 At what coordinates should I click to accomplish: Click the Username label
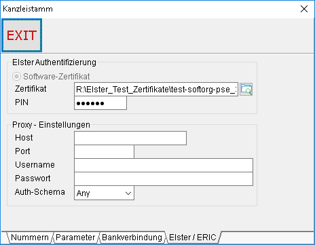pyautogui.click(x=35, y=165)
